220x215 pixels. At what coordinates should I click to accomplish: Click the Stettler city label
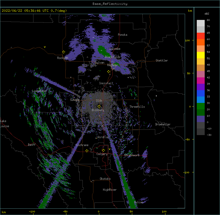click(162, 61)
